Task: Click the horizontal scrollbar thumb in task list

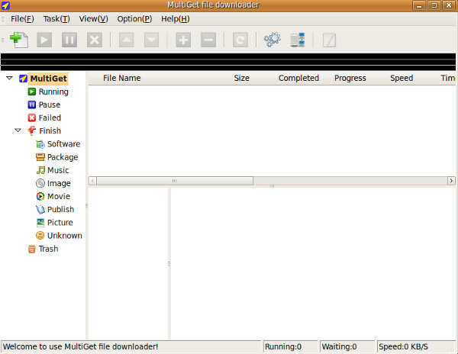Action: tap(175, 181)
